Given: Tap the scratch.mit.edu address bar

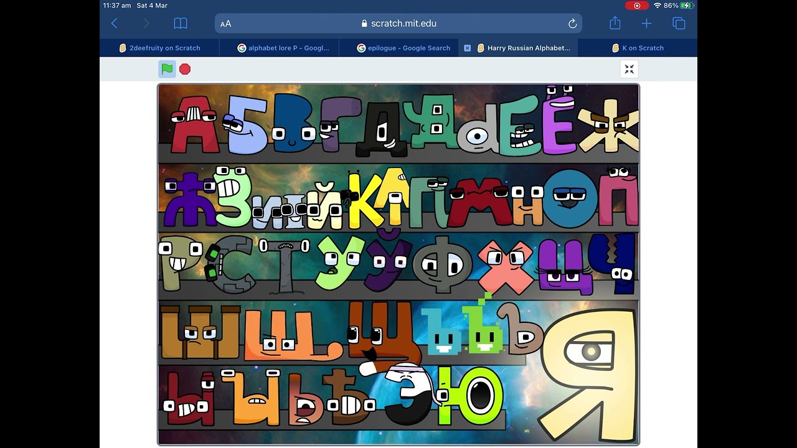Looking at the screenshot, I should 398,24.
